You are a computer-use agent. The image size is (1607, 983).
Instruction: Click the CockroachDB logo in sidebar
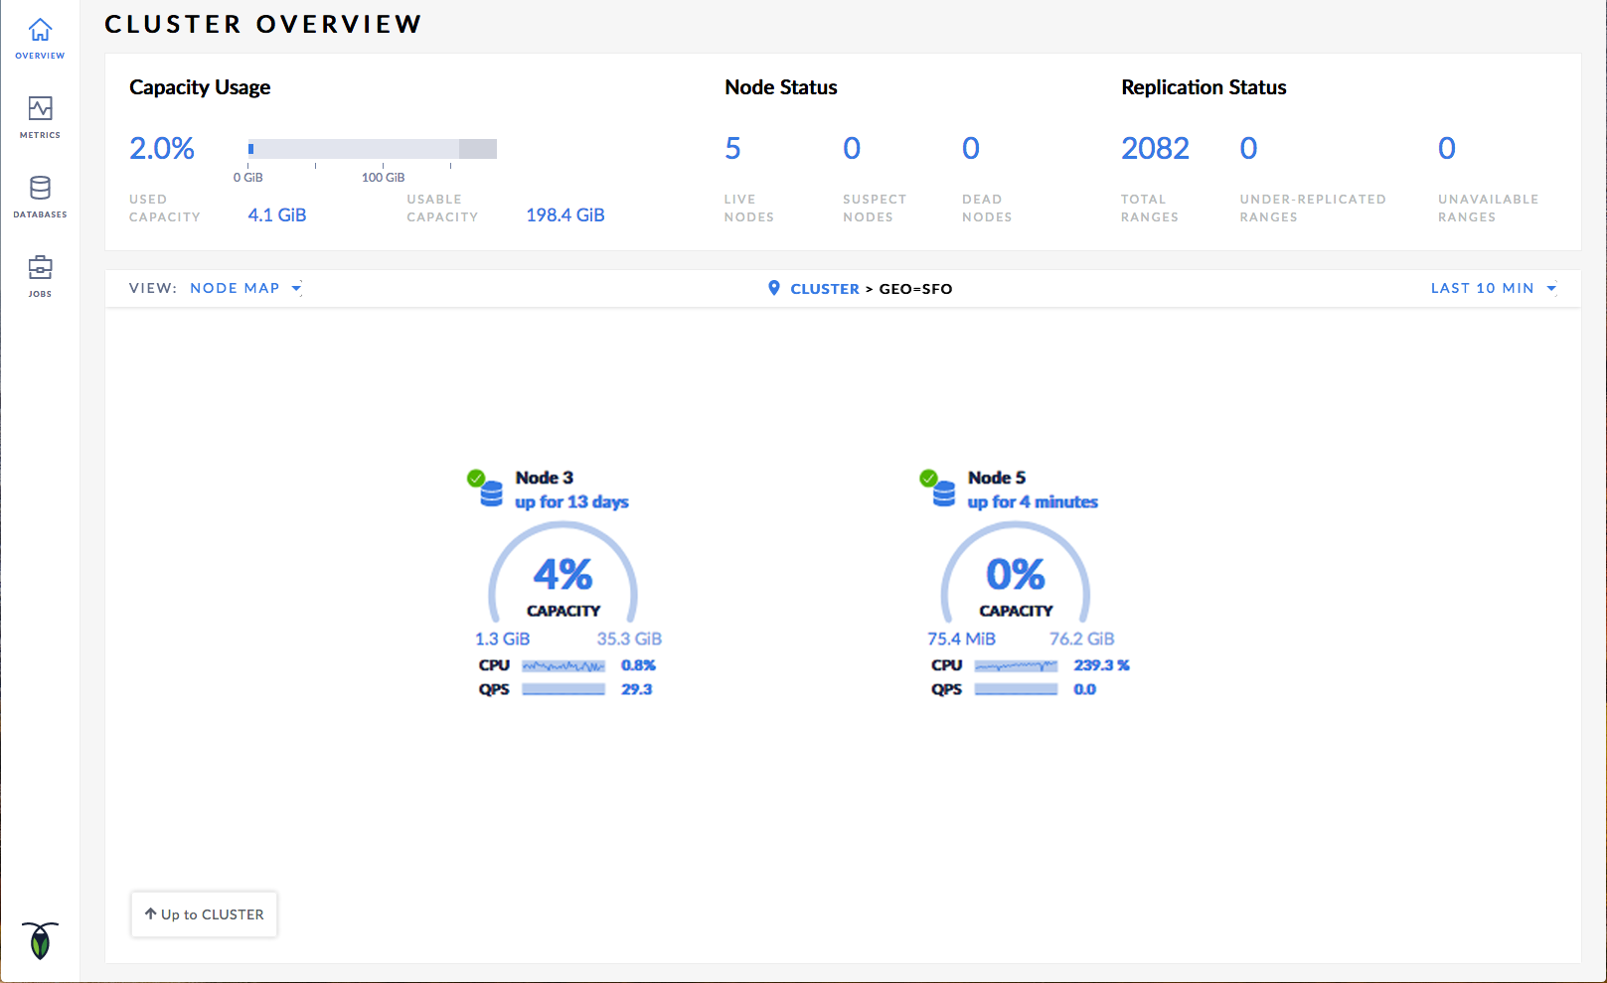coord(40,940)
